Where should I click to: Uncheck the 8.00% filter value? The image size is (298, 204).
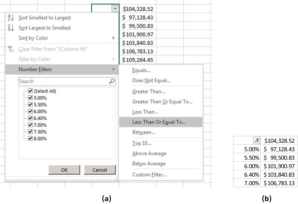[x=30, y=138]
